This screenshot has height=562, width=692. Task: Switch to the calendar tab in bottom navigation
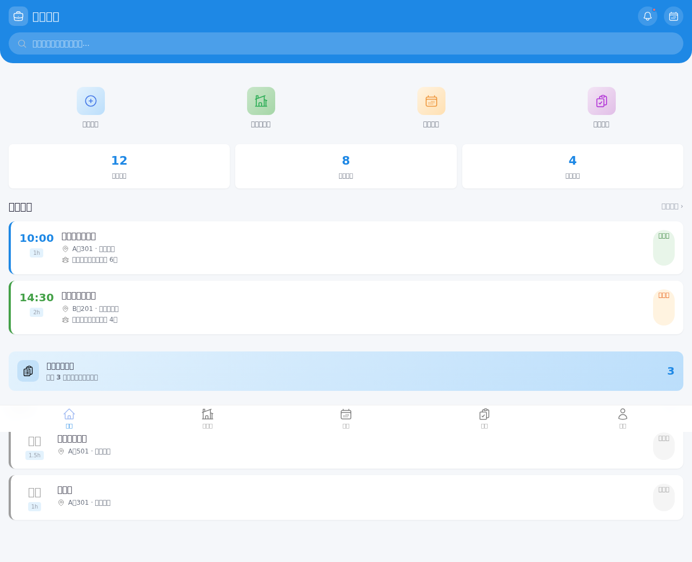point(346,418)
